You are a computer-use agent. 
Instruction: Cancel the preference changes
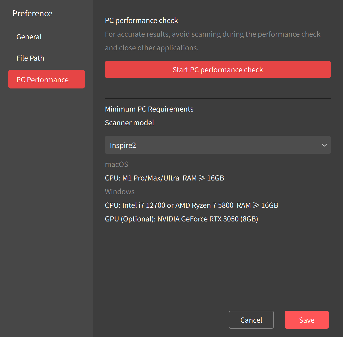pyautogui.click(x=251, y=320)
